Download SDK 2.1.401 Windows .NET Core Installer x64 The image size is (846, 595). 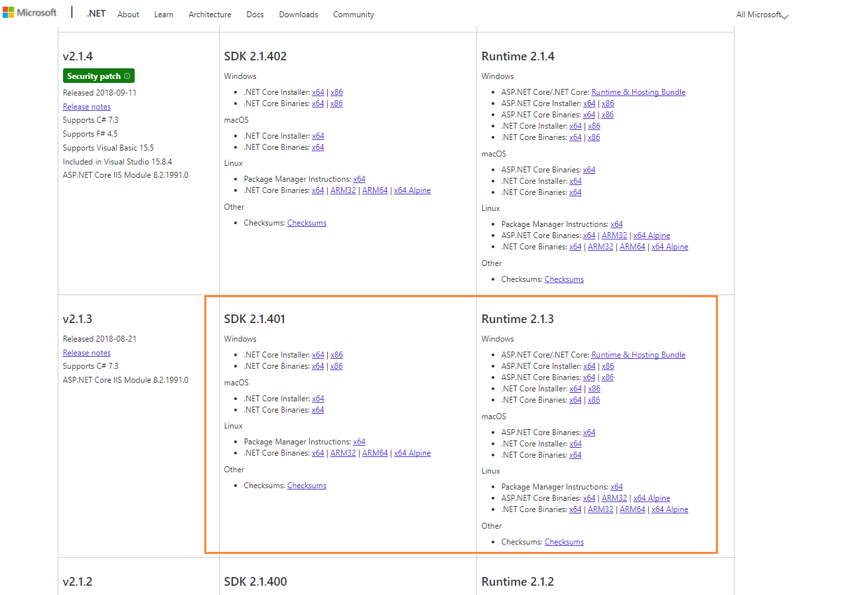[x=318, y=355]
